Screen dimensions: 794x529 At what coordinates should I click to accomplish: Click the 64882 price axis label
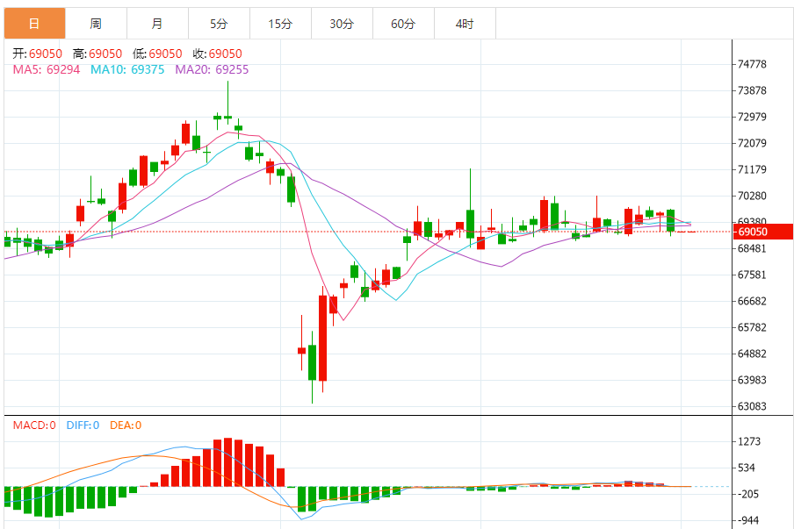(x=752, y=354)
